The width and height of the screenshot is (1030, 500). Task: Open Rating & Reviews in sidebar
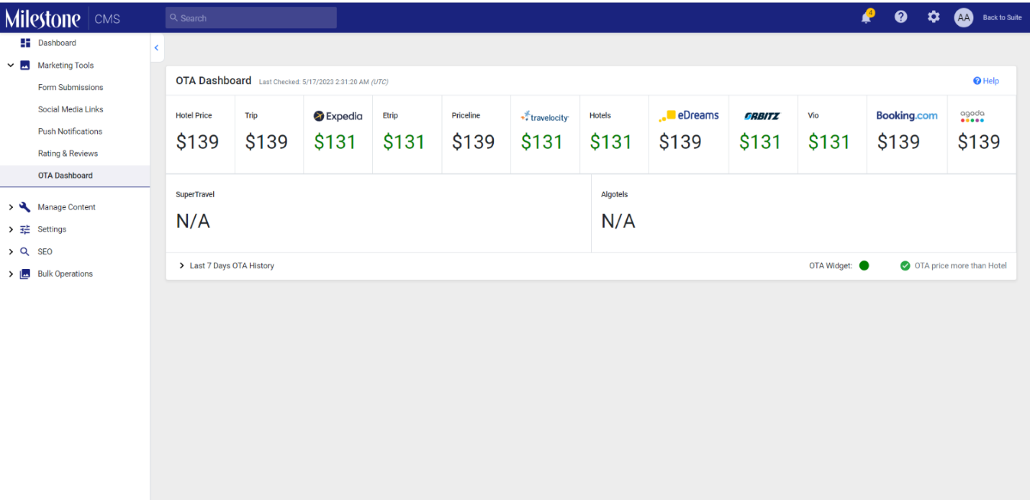point(68,154)
